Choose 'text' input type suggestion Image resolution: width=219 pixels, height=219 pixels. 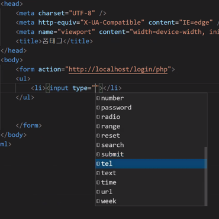click(x=151, y=173)
